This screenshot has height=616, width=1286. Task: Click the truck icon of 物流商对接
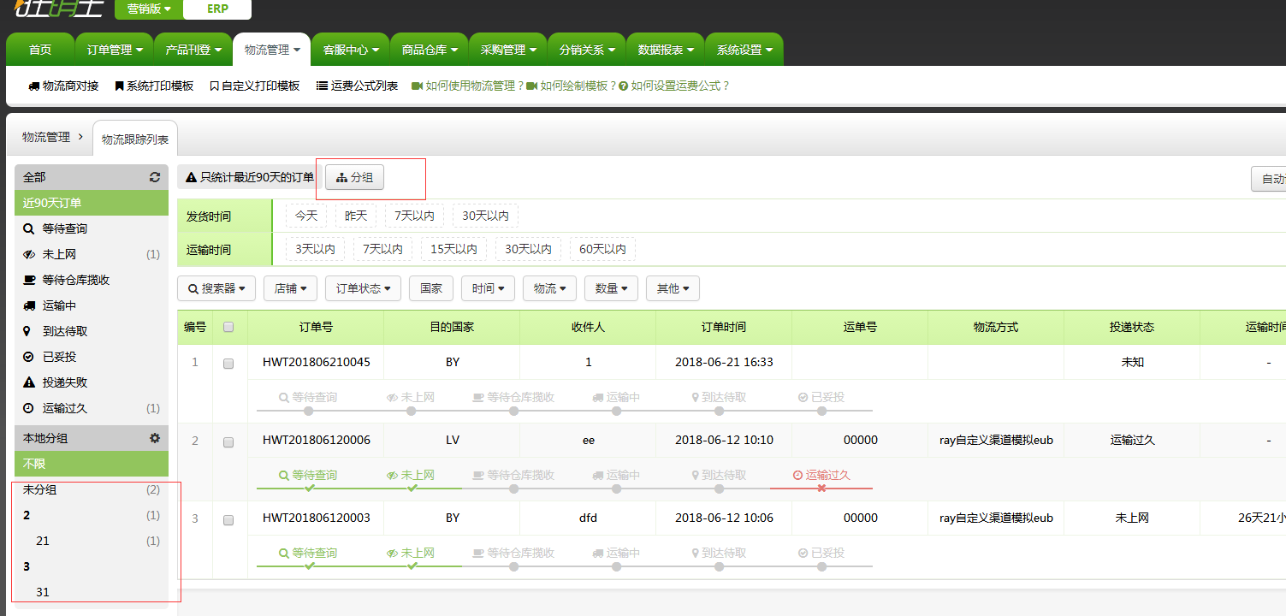click(x=34, y=86)
